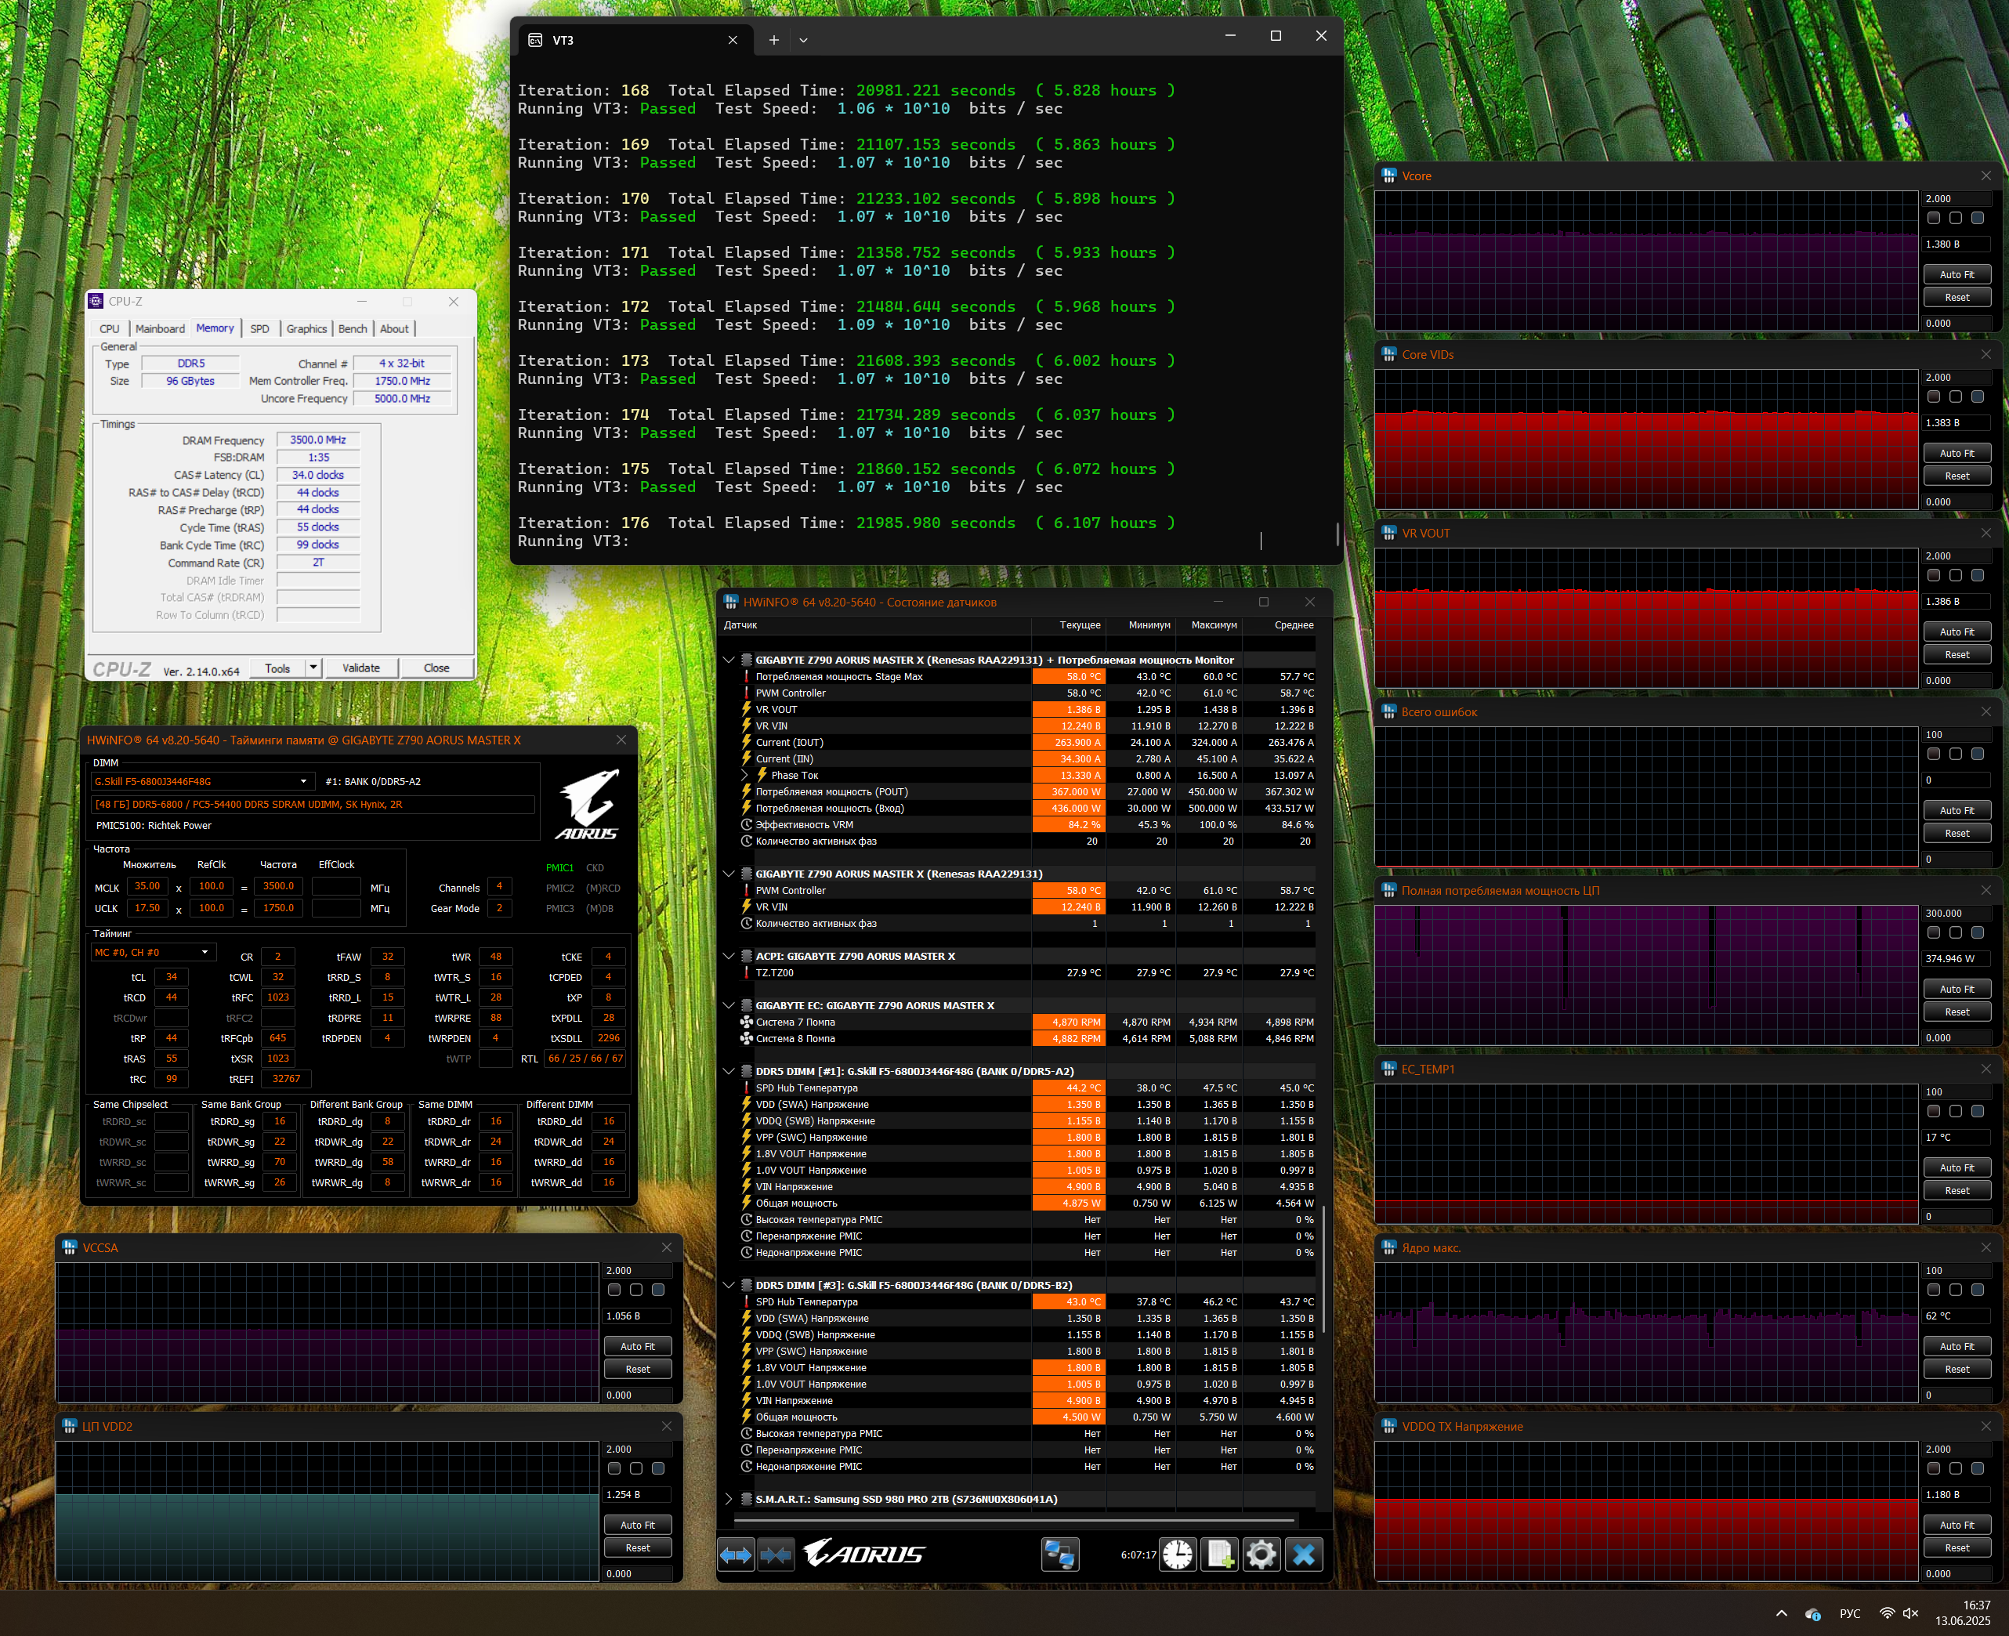Click the volume muted icon in the system tray
The width and height of the screenshot is (2009, 1636).
tap(1910, 1612)
